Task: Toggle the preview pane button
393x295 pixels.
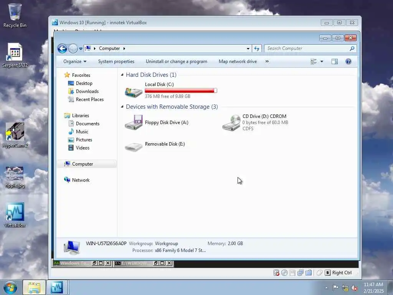Action: tap(335, 61)
